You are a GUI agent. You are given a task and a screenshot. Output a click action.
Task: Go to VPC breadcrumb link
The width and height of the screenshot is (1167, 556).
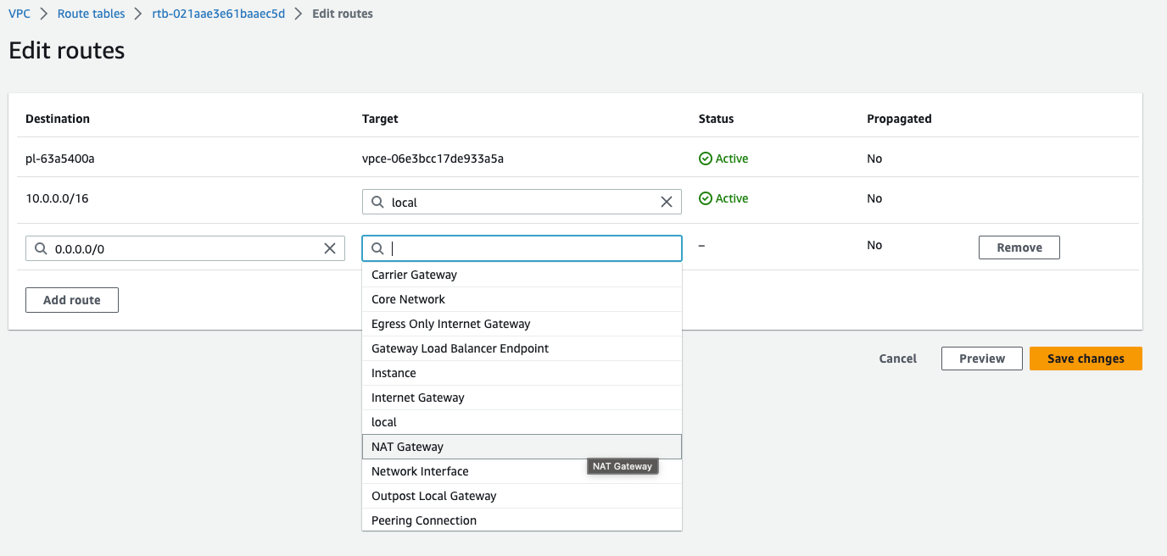click(x=20, y=14)
